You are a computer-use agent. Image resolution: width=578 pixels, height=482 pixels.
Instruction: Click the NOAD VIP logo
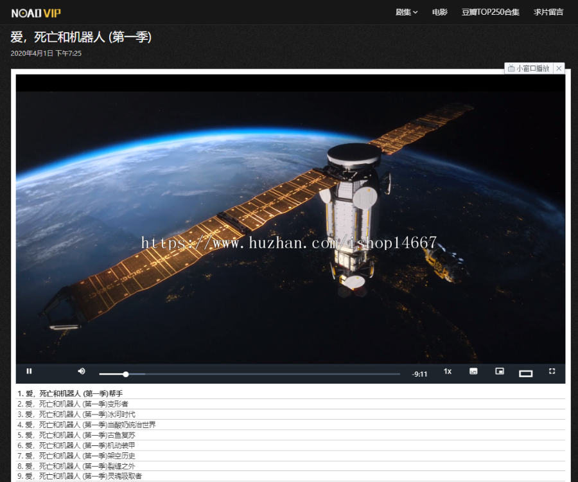(36, 13)
